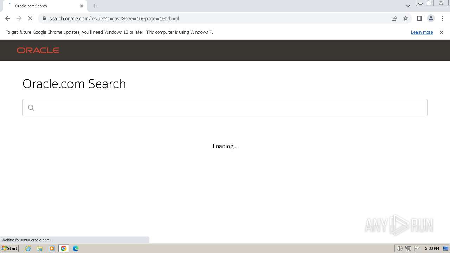Open the Chrome profile avatar
450x253 pixels.
431,18
